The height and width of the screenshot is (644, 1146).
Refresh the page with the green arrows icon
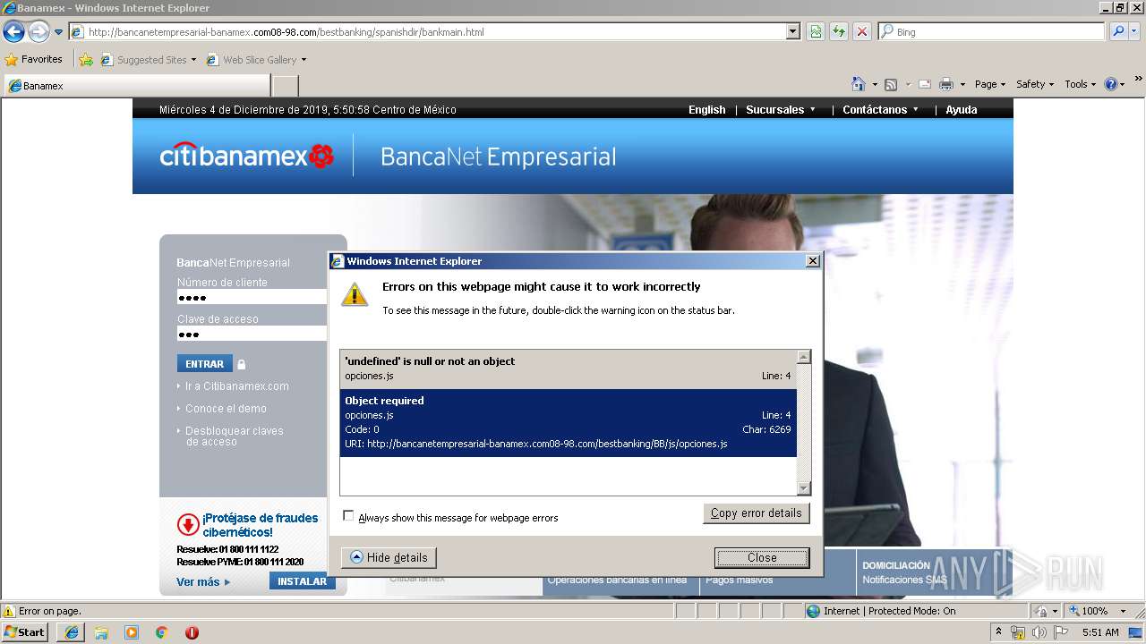coord(839,31)
